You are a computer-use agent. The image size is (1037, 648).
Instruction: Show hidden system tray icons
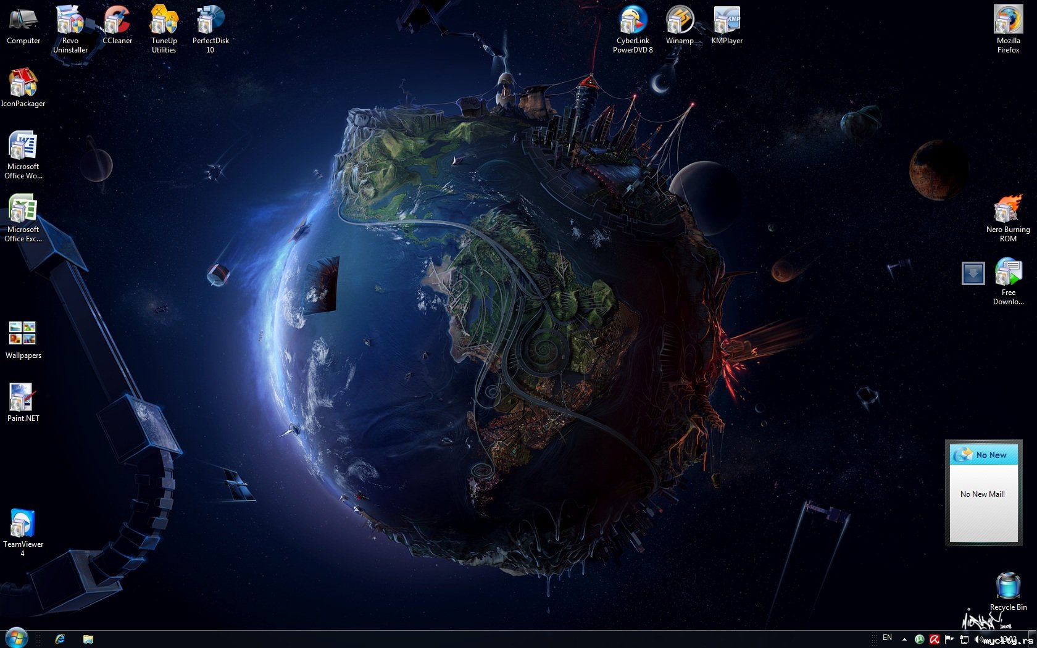[x=904, y=639]
